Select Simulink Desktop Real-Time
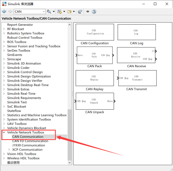The width and height of the screenshot is (173, 171). pyautogui.click(x=28, y=85)
